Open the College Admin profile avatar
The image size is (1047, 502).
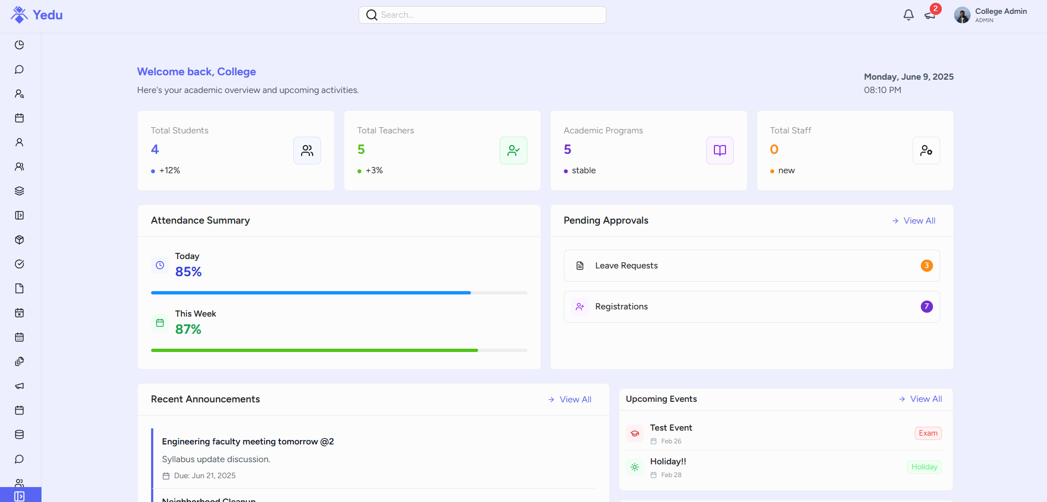point(962,15)
